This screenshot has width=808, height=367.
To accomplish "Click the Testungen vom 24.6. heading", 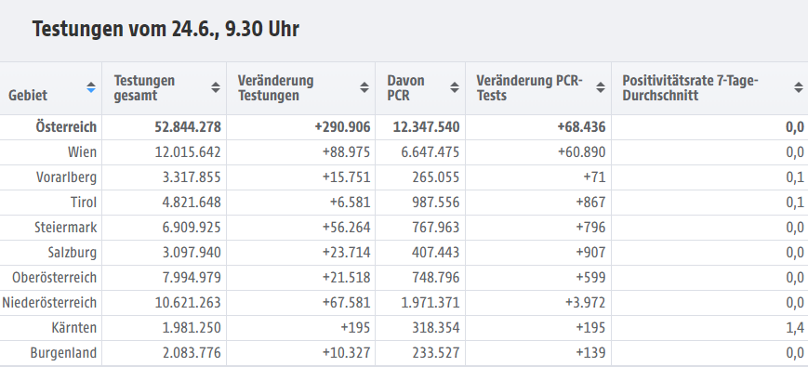I will 166,29.
